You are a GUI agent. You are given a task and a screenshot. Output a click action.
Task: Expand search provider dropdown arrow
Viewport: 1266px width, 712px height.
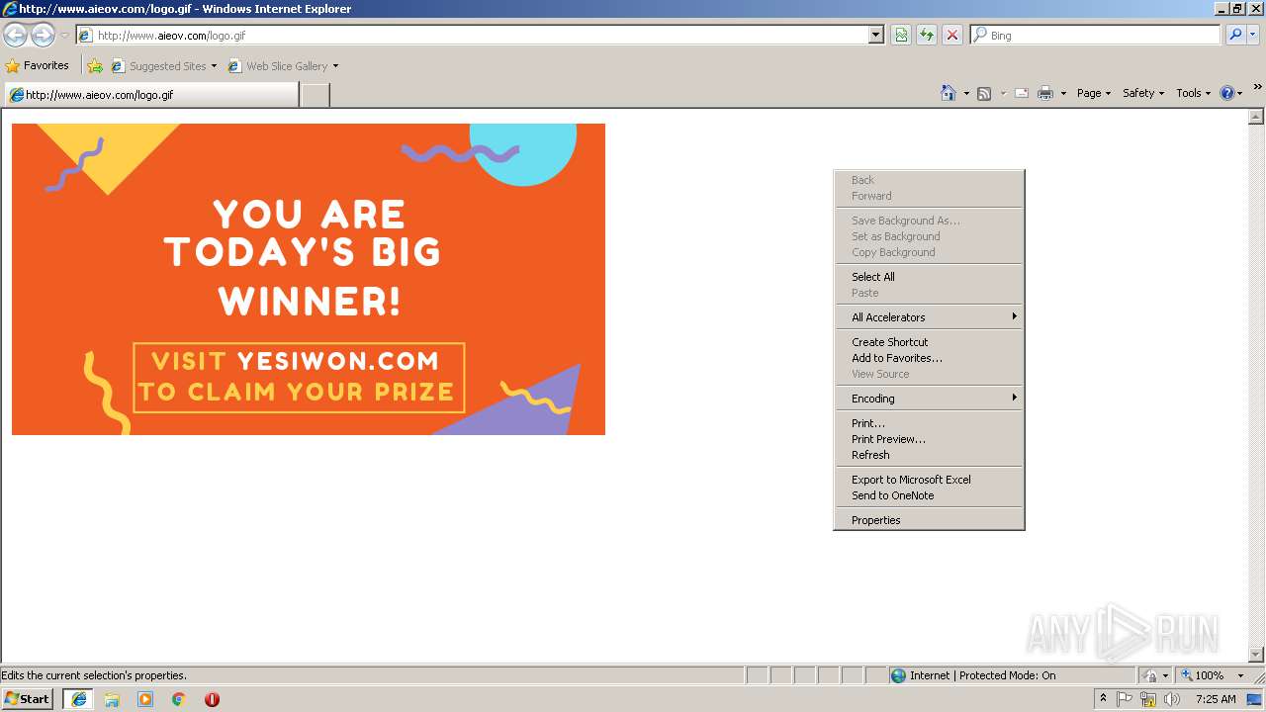1254,35
